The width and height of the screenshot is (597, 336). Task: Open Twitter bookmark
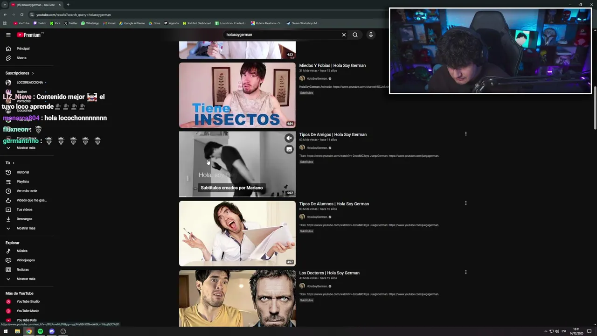pos(71,23)
